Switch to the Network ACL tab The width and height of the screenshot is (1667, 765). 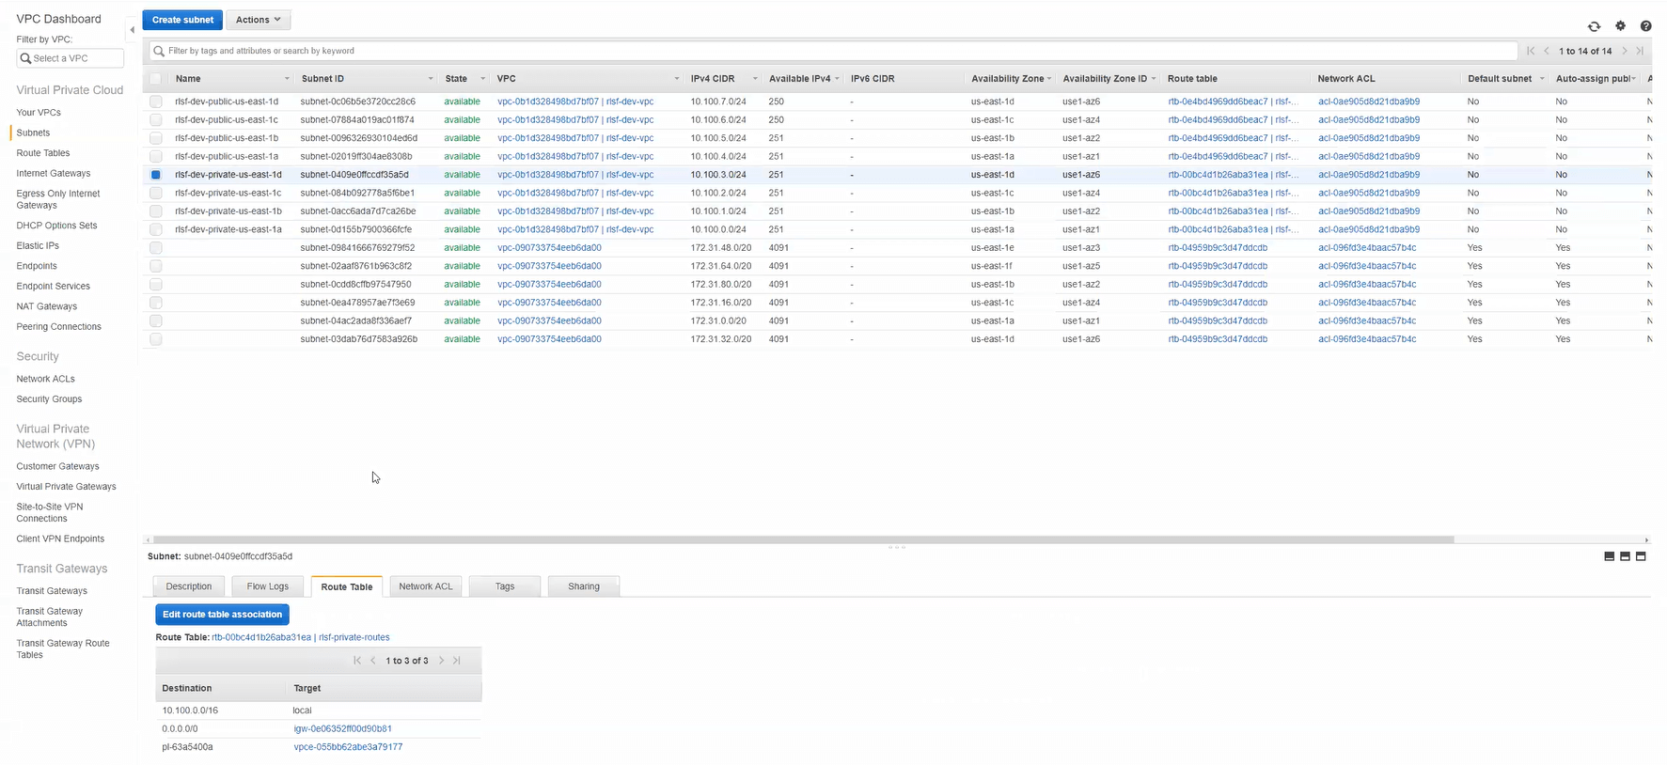(x=425, y=586)
